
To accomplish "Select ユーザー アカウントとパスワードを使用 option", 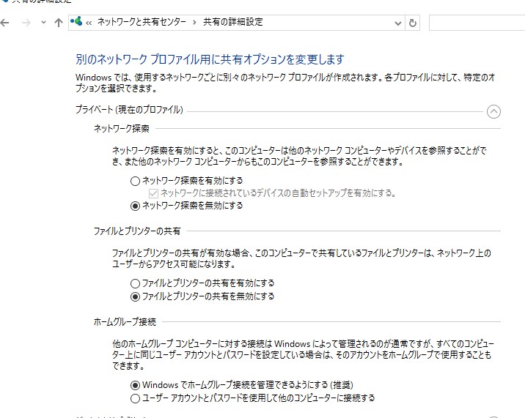I will coord(135,398).
